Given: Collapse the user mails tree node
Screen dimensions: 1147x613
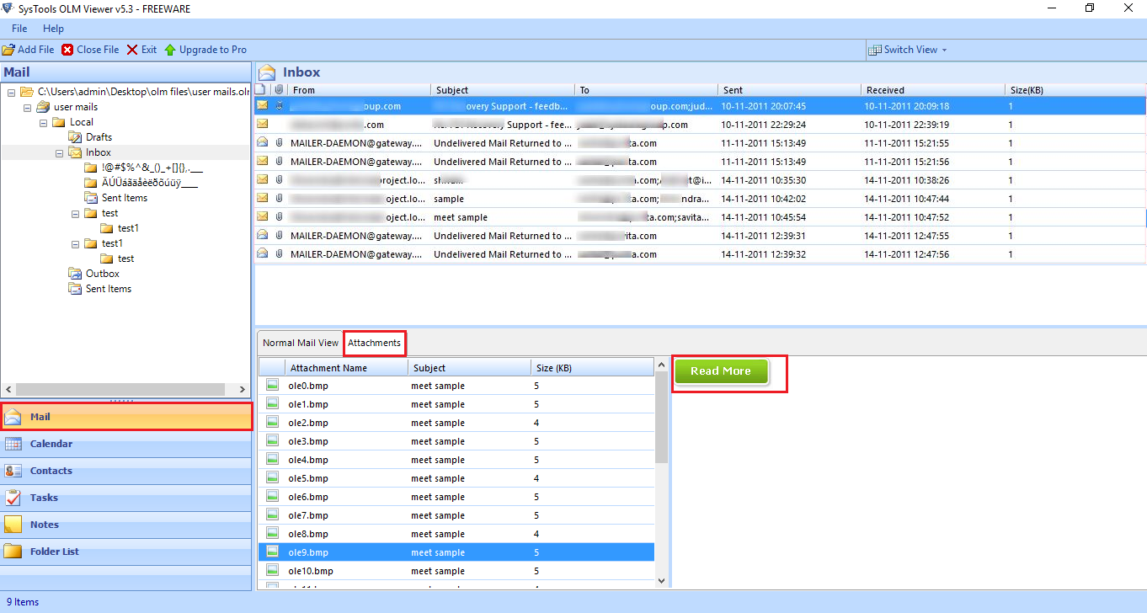Looking at the screenshot, I should point(28,107).
